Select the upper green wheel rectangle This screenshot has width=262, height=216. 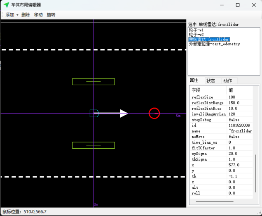(x=93, y=82)
